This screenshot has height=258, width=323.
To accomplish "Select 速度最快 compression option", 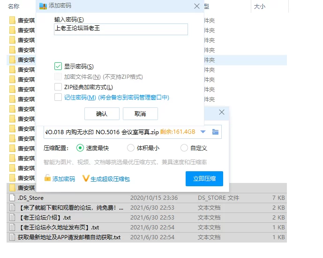I will 80,148.
